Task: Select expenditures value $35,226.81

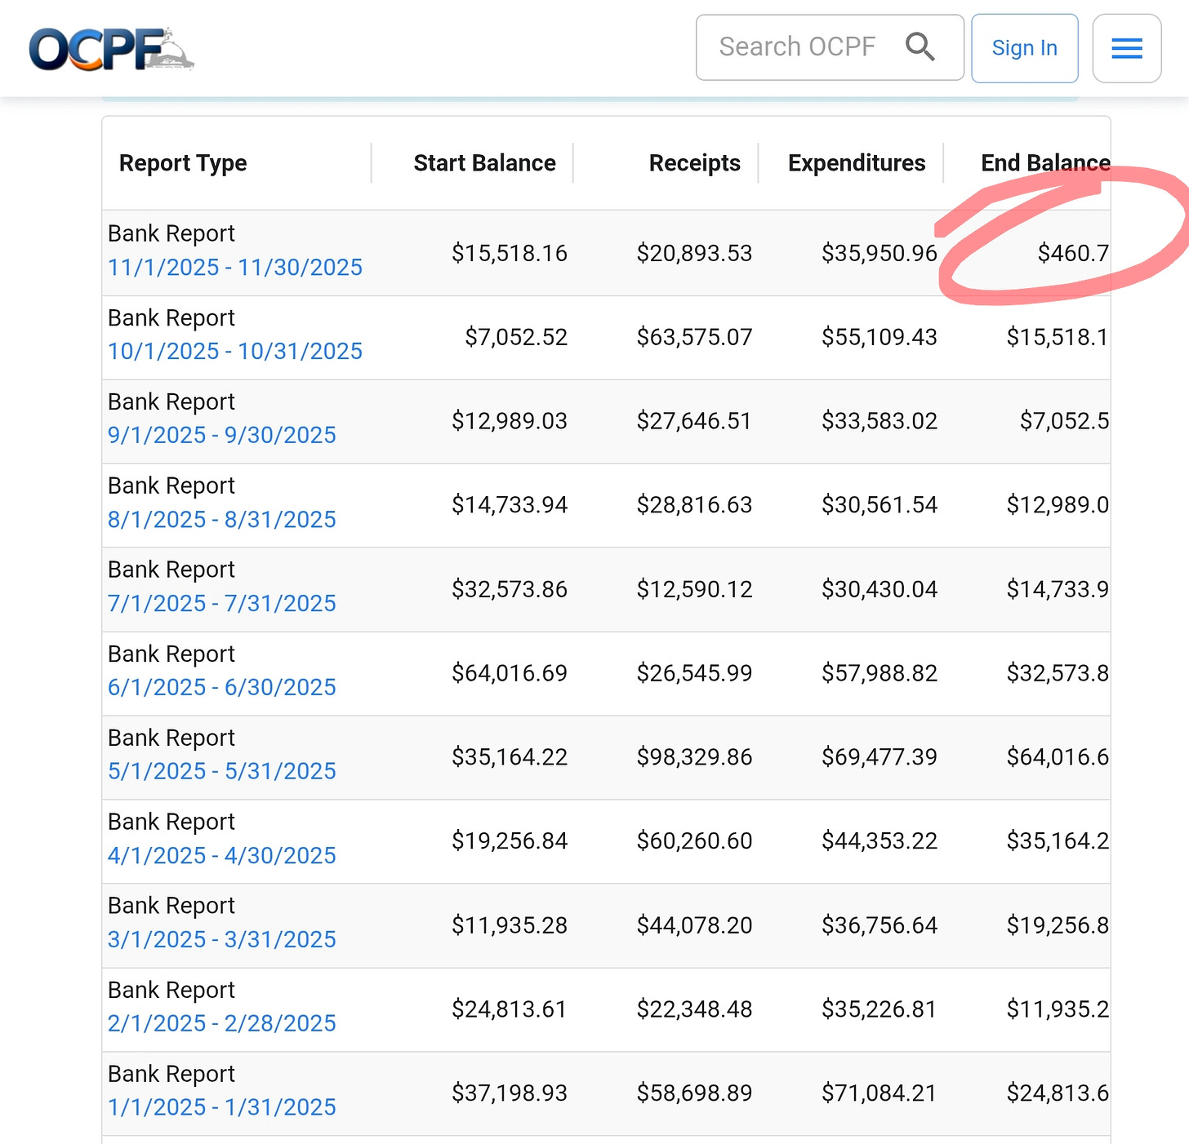Action: tap(880, 1009)
